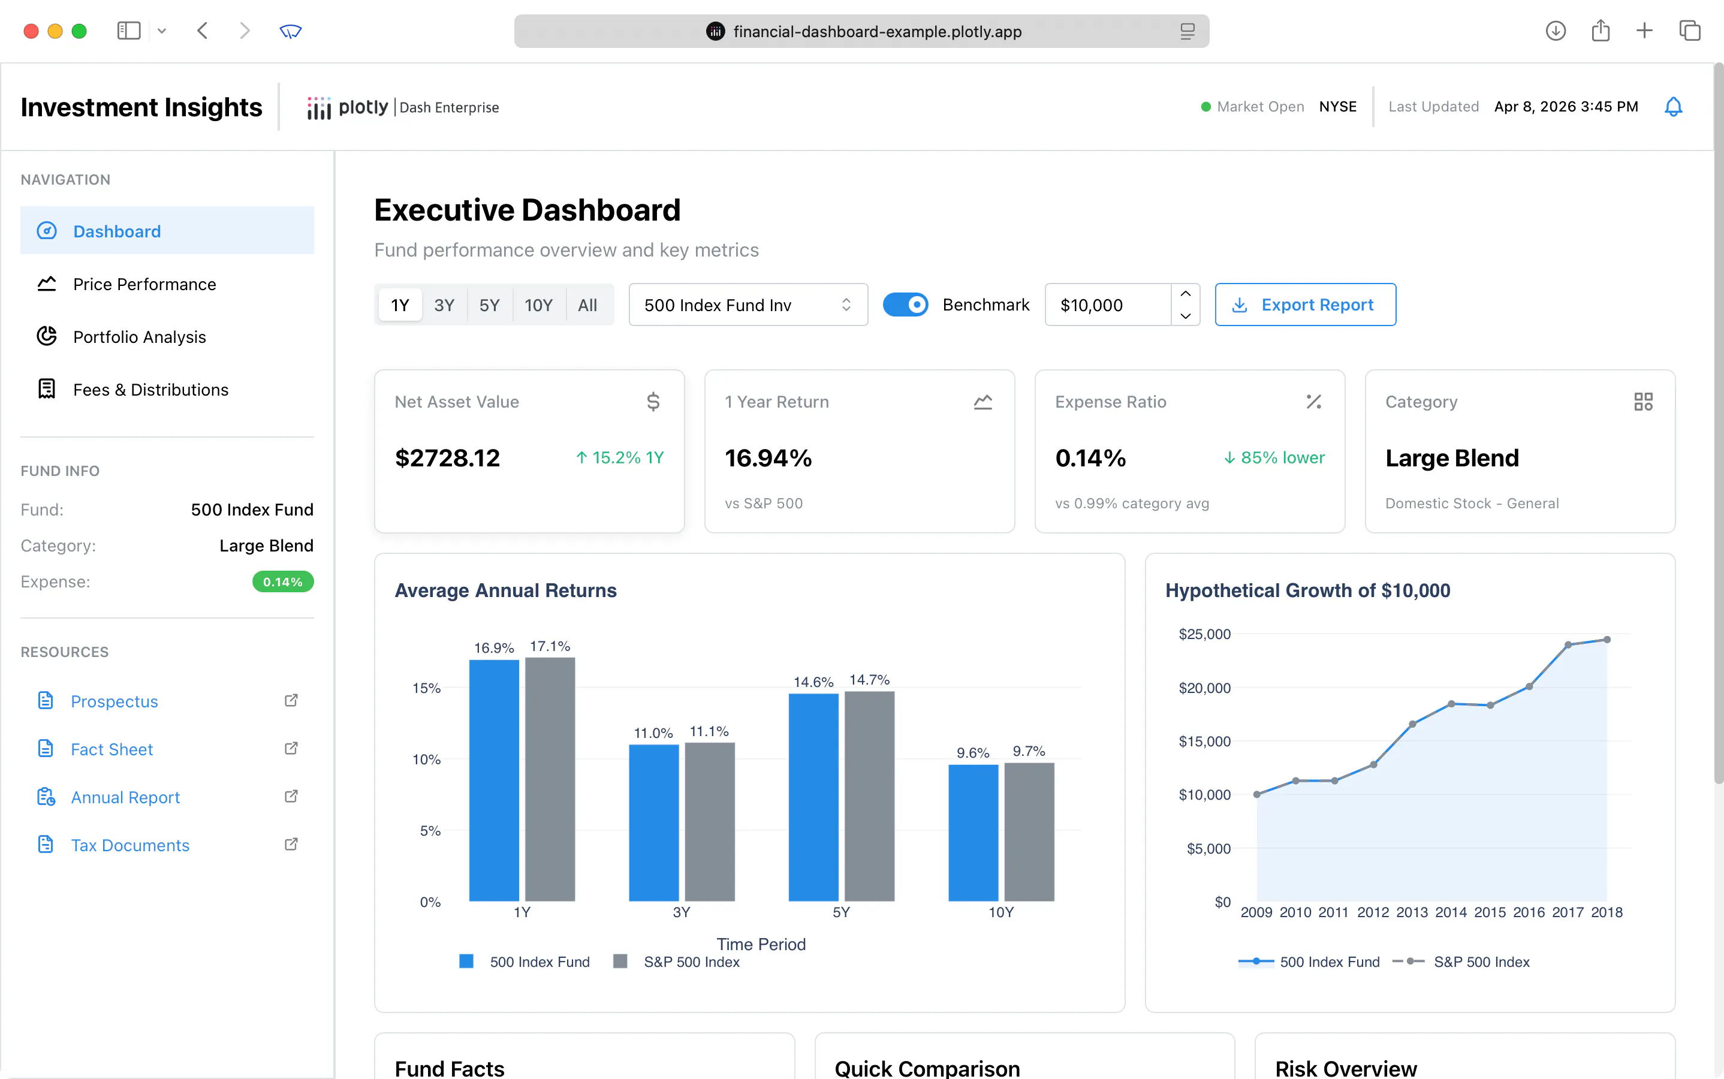Toggle S&P 500 Index legend in bar chart

pyautogui.click(x=676, y=962)
